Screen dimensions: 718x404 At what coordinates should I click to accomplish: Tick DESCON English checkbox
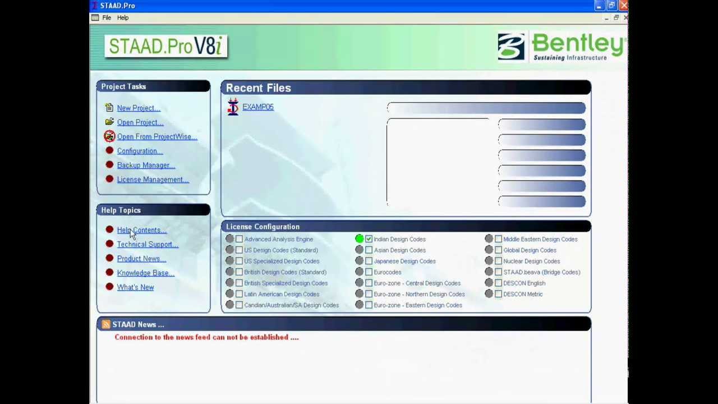pyautogui.click(x=498, y=283)
